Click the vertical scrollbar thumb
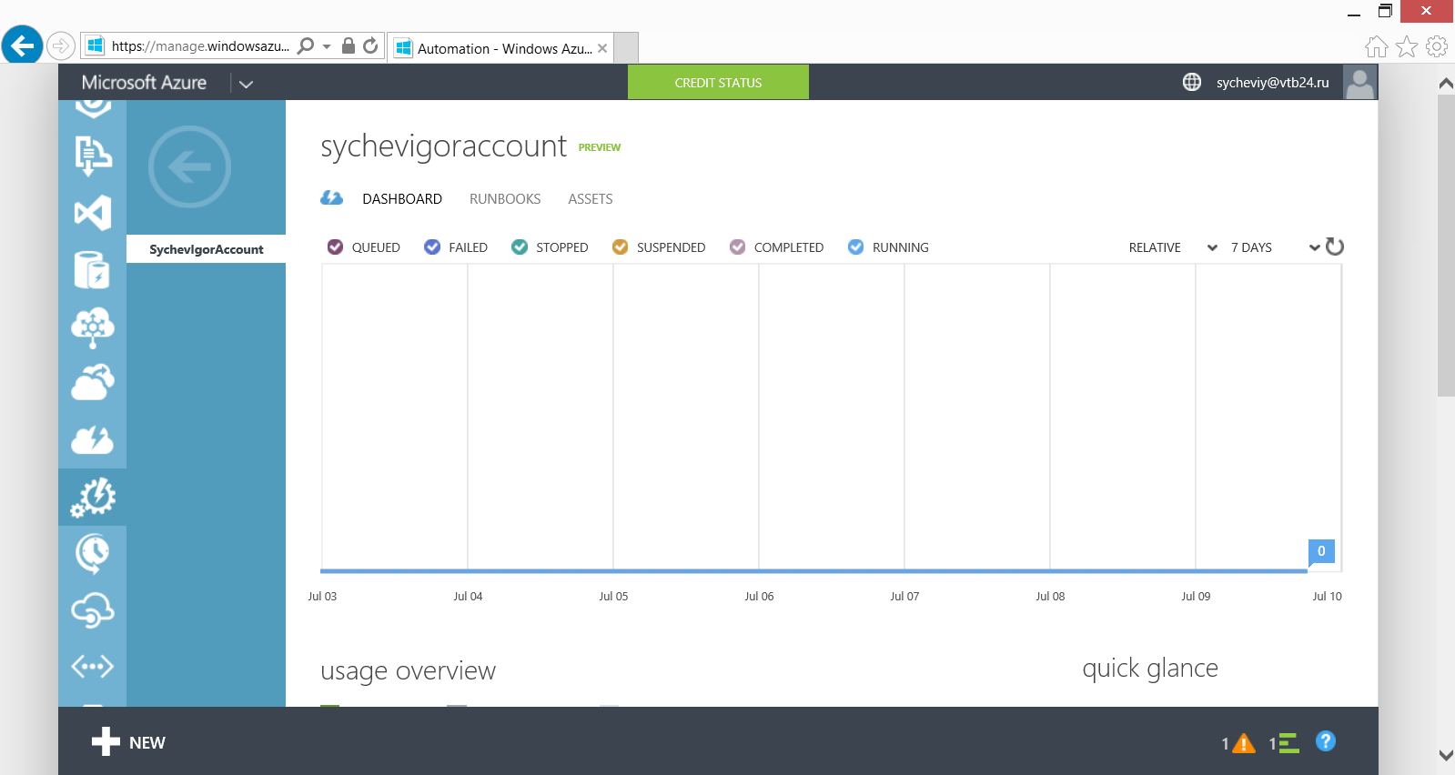 coord(1446,246)
